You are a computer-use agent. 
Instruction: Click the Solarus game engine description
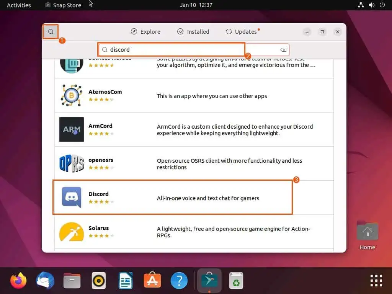[233, 232]
